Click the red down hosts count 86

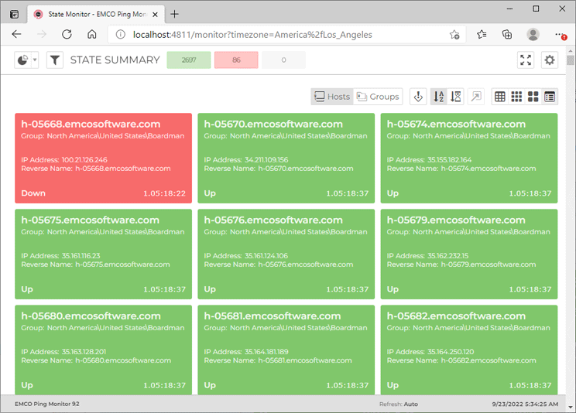[x=236, y=60]
